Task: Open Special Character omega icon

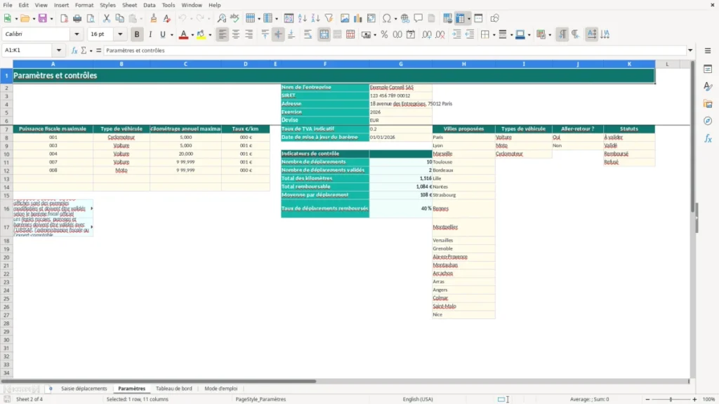Action: pyautogui.click(x=387, y=18)
